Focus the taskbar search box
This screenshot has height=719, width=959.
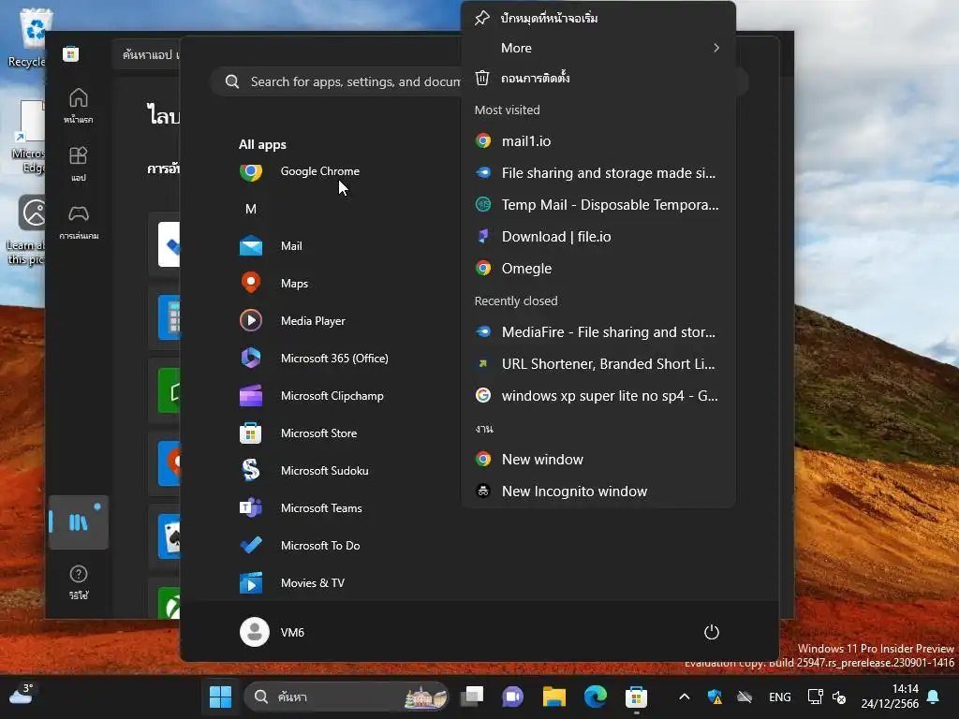pos(346,697)
